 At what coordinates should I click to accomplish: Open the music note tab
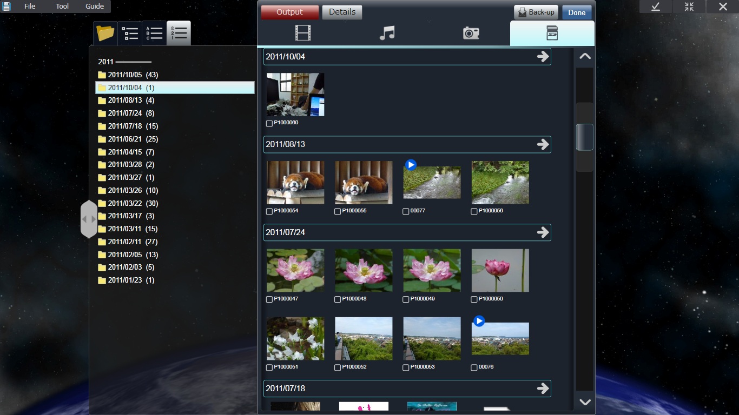click(387, 34)
